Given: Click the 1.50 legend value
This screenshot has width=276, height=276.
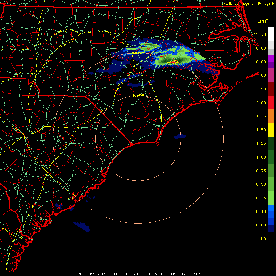Looking at the screenshot, I should coord(261,130).
